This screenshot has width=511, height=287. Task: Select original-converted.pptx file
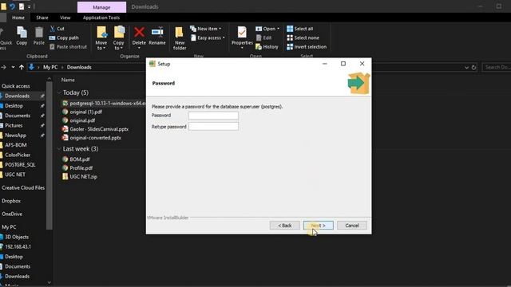point(92,138)
